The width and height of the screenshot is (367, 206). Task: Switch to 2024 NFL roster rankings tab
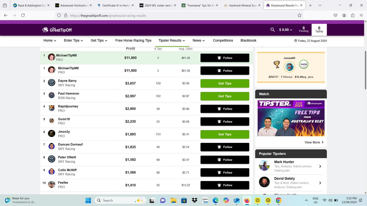point(158,5)
